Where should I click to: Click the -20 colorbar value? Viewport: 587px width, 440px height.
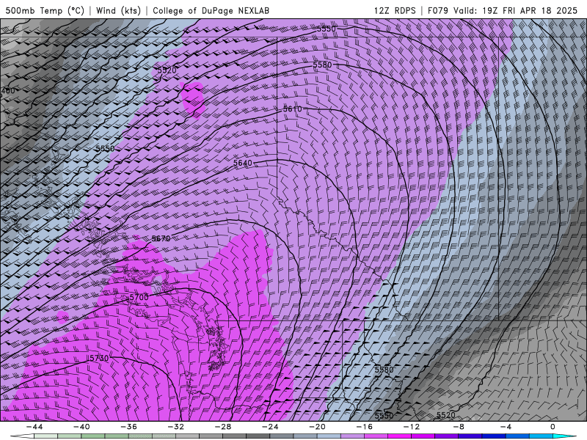click(317, 427)
